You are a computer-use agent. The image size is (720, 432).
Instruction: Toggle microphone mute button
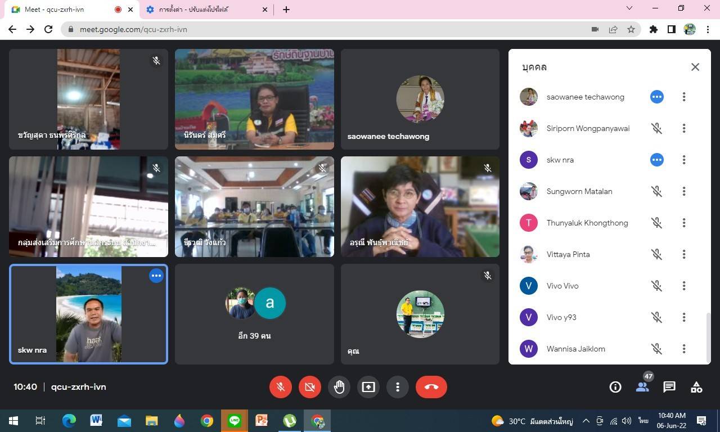[281, 387]
